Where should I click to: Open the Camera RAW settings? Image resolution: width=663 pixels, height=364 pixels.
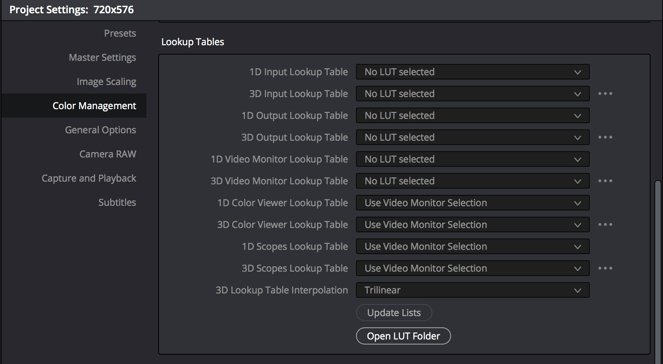pyautogui.click(x=108, y=154)
